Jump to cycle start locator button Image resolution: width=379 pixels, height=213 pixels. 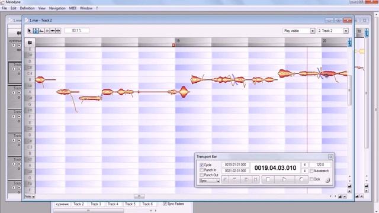pyautogui.click(x=225, y=179)
